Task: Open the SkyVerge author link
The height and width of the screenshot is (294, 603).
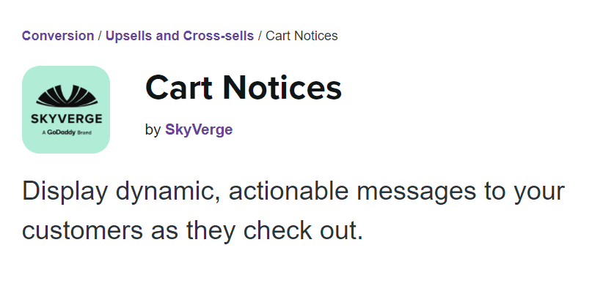Action: point(199,129)
